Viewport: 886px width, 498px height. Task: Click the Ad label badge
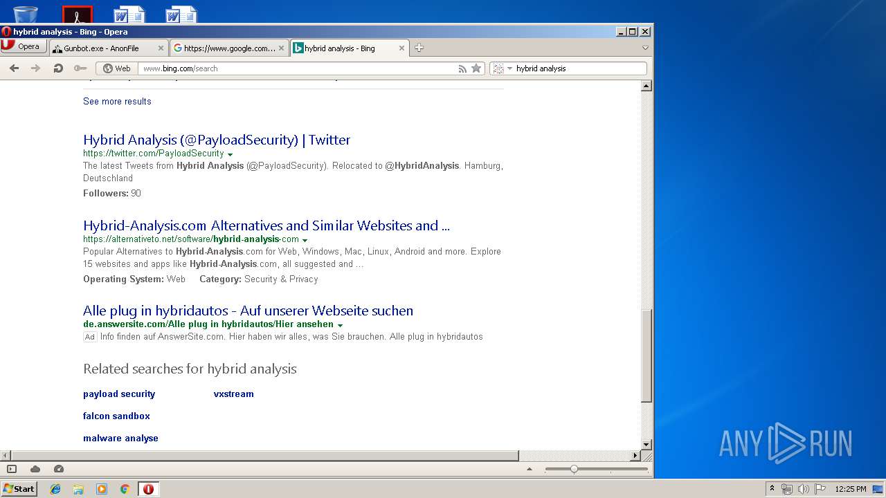tap(90, 337)
